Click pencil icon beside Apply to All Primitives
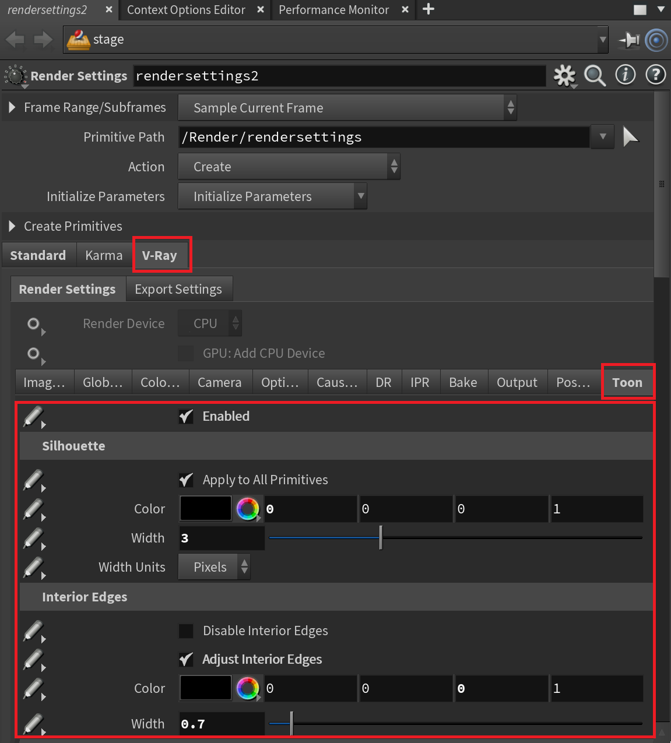The height and width of the screenshot is (743, 671). (x=34, y=480)
